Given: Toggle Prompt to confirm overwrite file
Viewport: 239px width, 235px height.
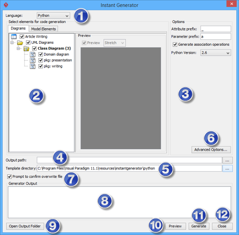Looking at the screenshot, I should coord(9,177).
